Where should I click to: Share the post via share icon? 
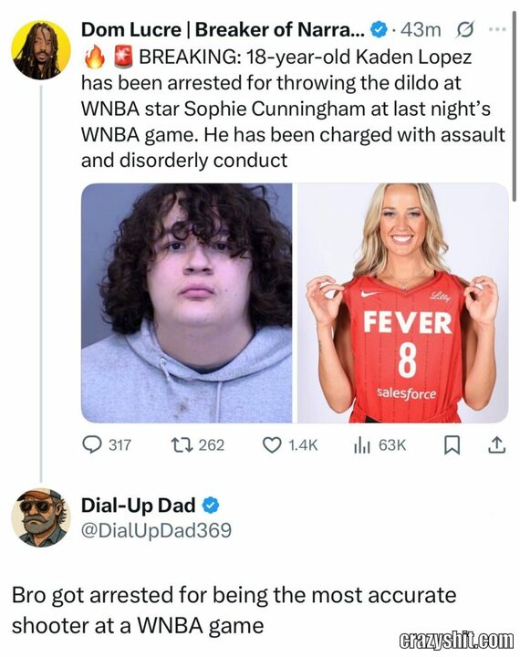point(496,445)
